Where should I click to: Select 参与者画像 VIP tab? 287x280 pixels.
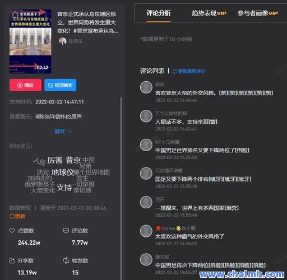point(258,13)
